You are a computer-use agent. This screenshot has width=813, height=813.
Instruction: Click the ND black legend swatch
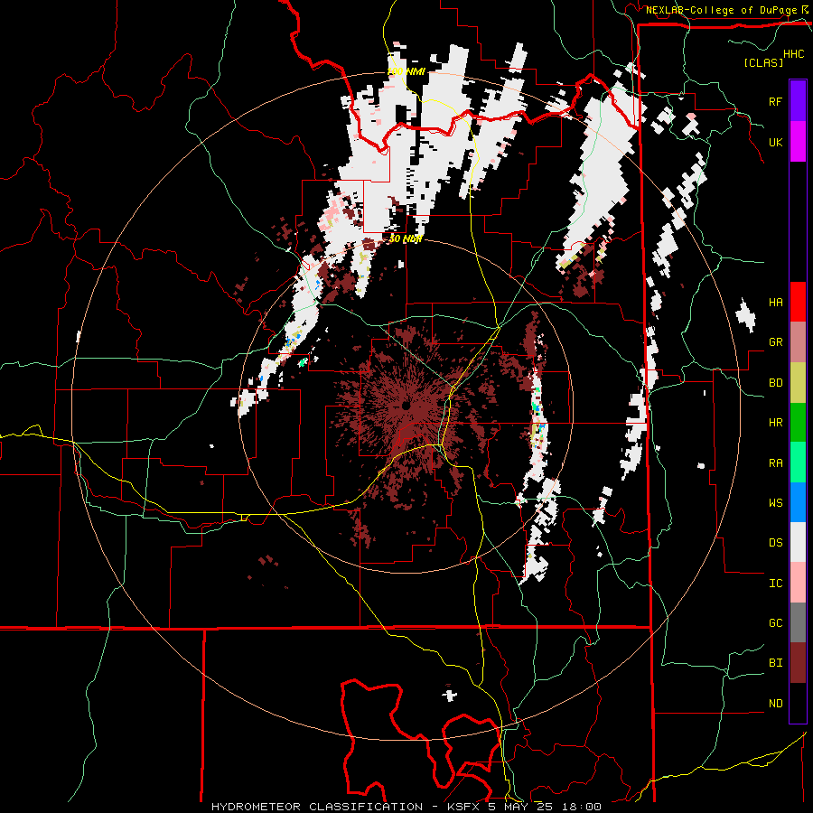(x=798, y=703)
